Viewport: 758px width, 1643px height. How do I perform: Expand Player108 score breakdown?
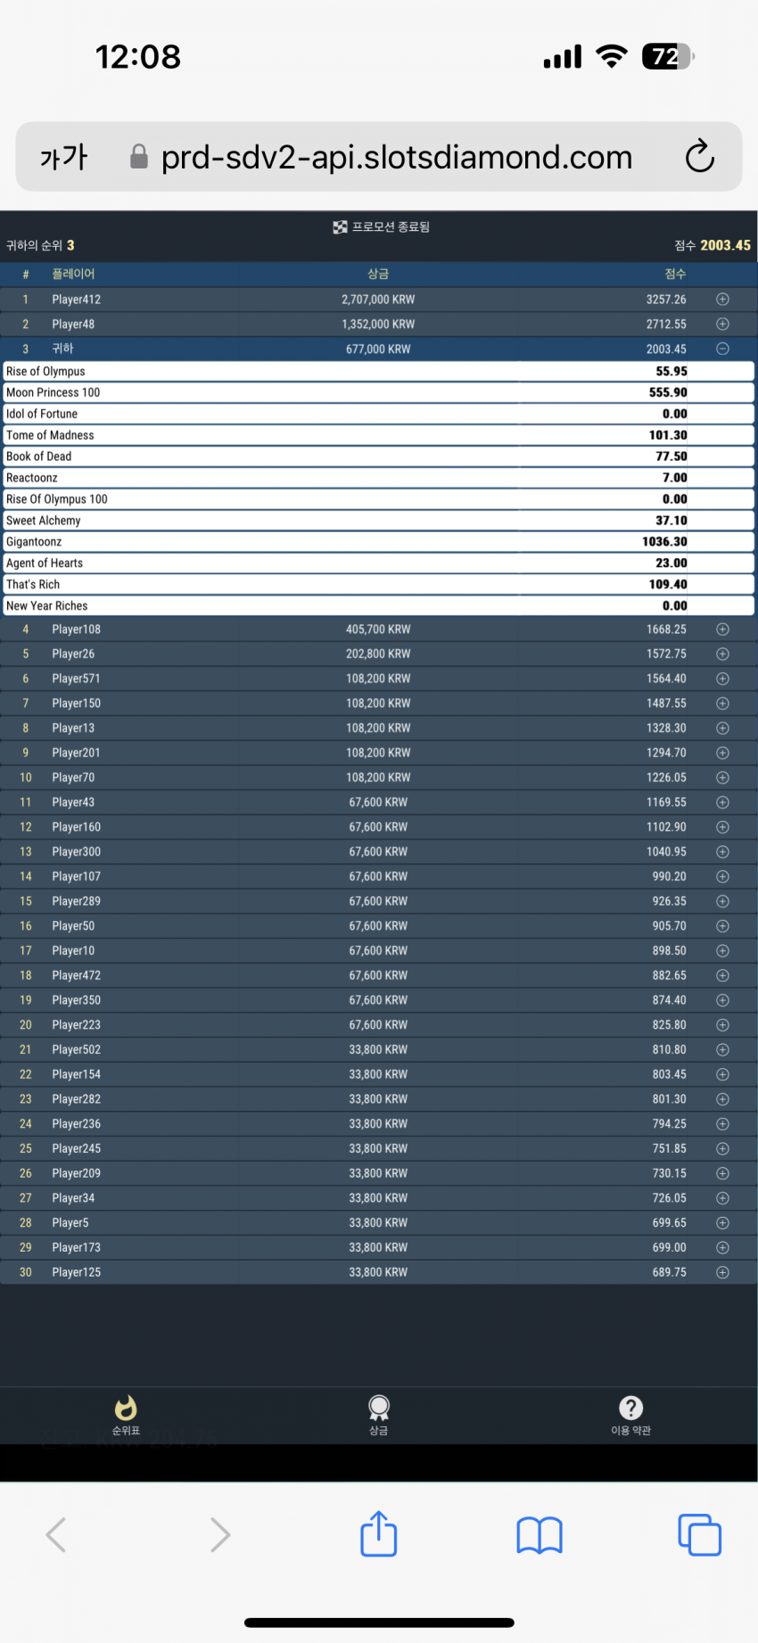(x=722, y=629)
